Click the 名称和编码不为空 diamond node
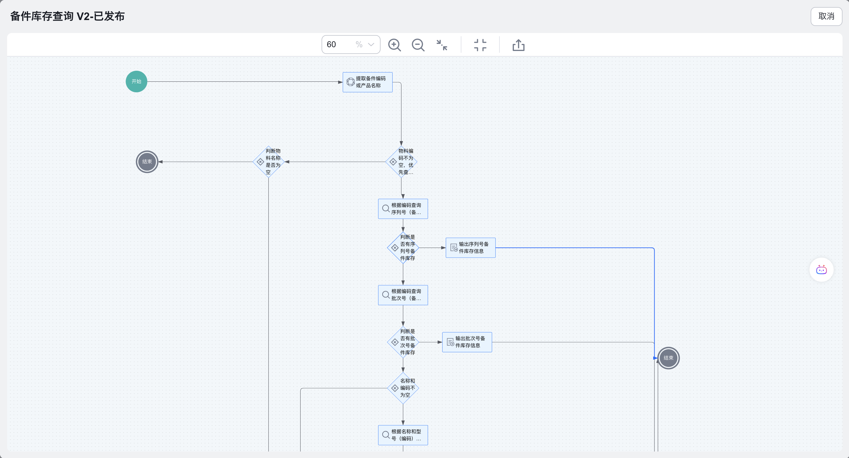This screenshot has height=458, width=849. pyautogui.click(x=403, y=388)
